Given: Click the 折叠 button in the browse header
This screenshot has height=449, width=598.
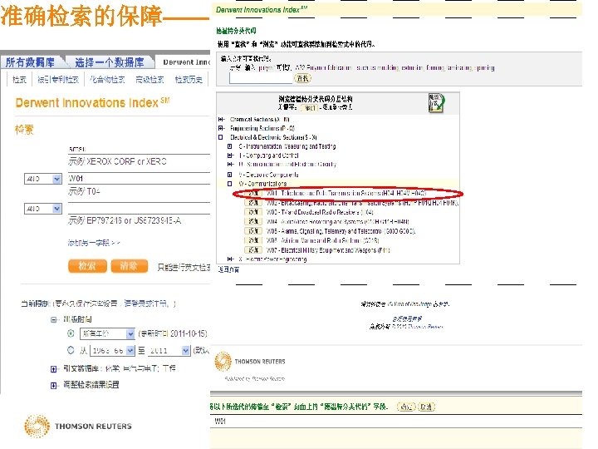Looking at the screenshot, I should coord(310,107).
